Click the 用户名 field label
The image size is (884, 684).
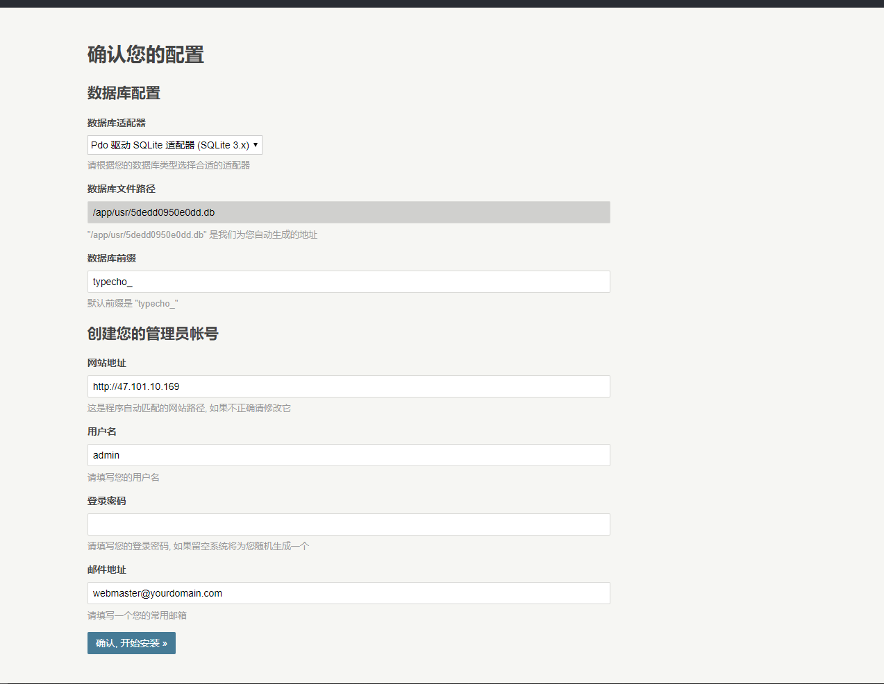tap(101, 431)
